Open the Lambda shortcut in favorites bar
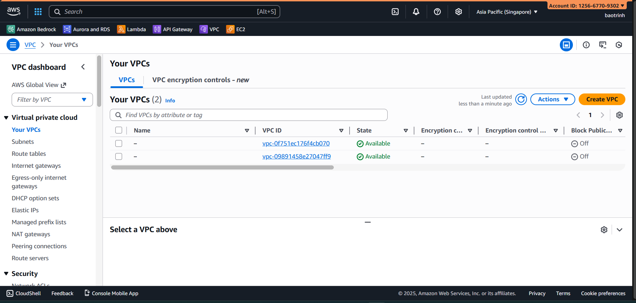The width and height of the screenshot is (636, 303). (x=132, y=29)
